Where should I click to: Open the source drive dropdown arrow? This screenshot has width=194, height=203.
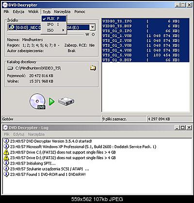[x=92, y=27]
